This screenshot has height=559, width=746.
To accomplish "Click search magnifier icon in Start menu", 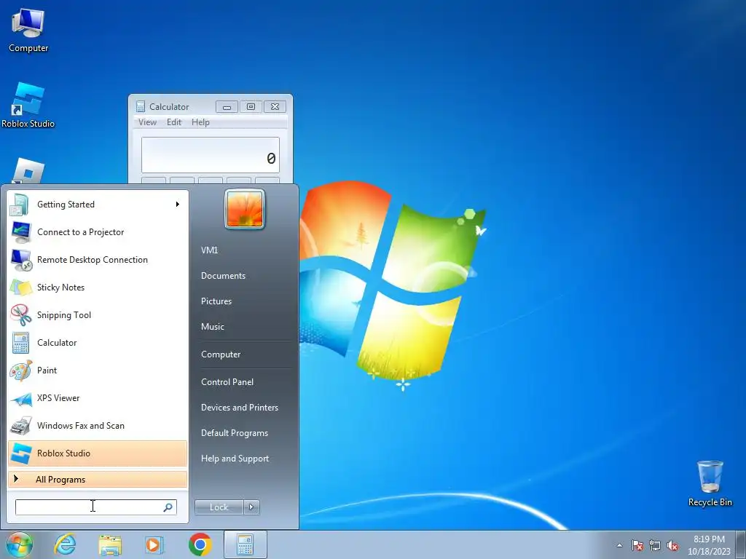I will coord(168,507).
